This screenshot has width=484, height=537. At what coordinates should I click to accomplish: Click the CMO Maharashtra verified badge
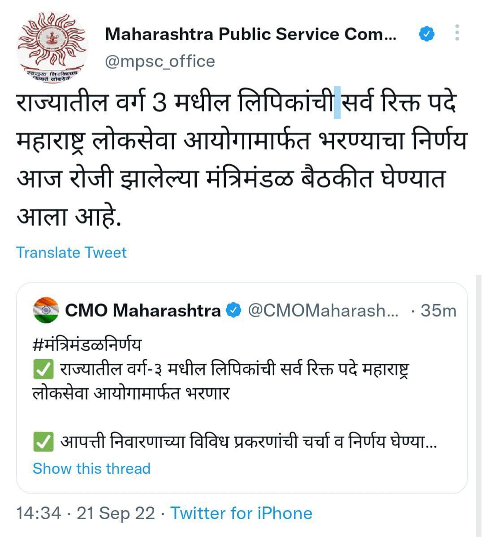click(234, 310)
